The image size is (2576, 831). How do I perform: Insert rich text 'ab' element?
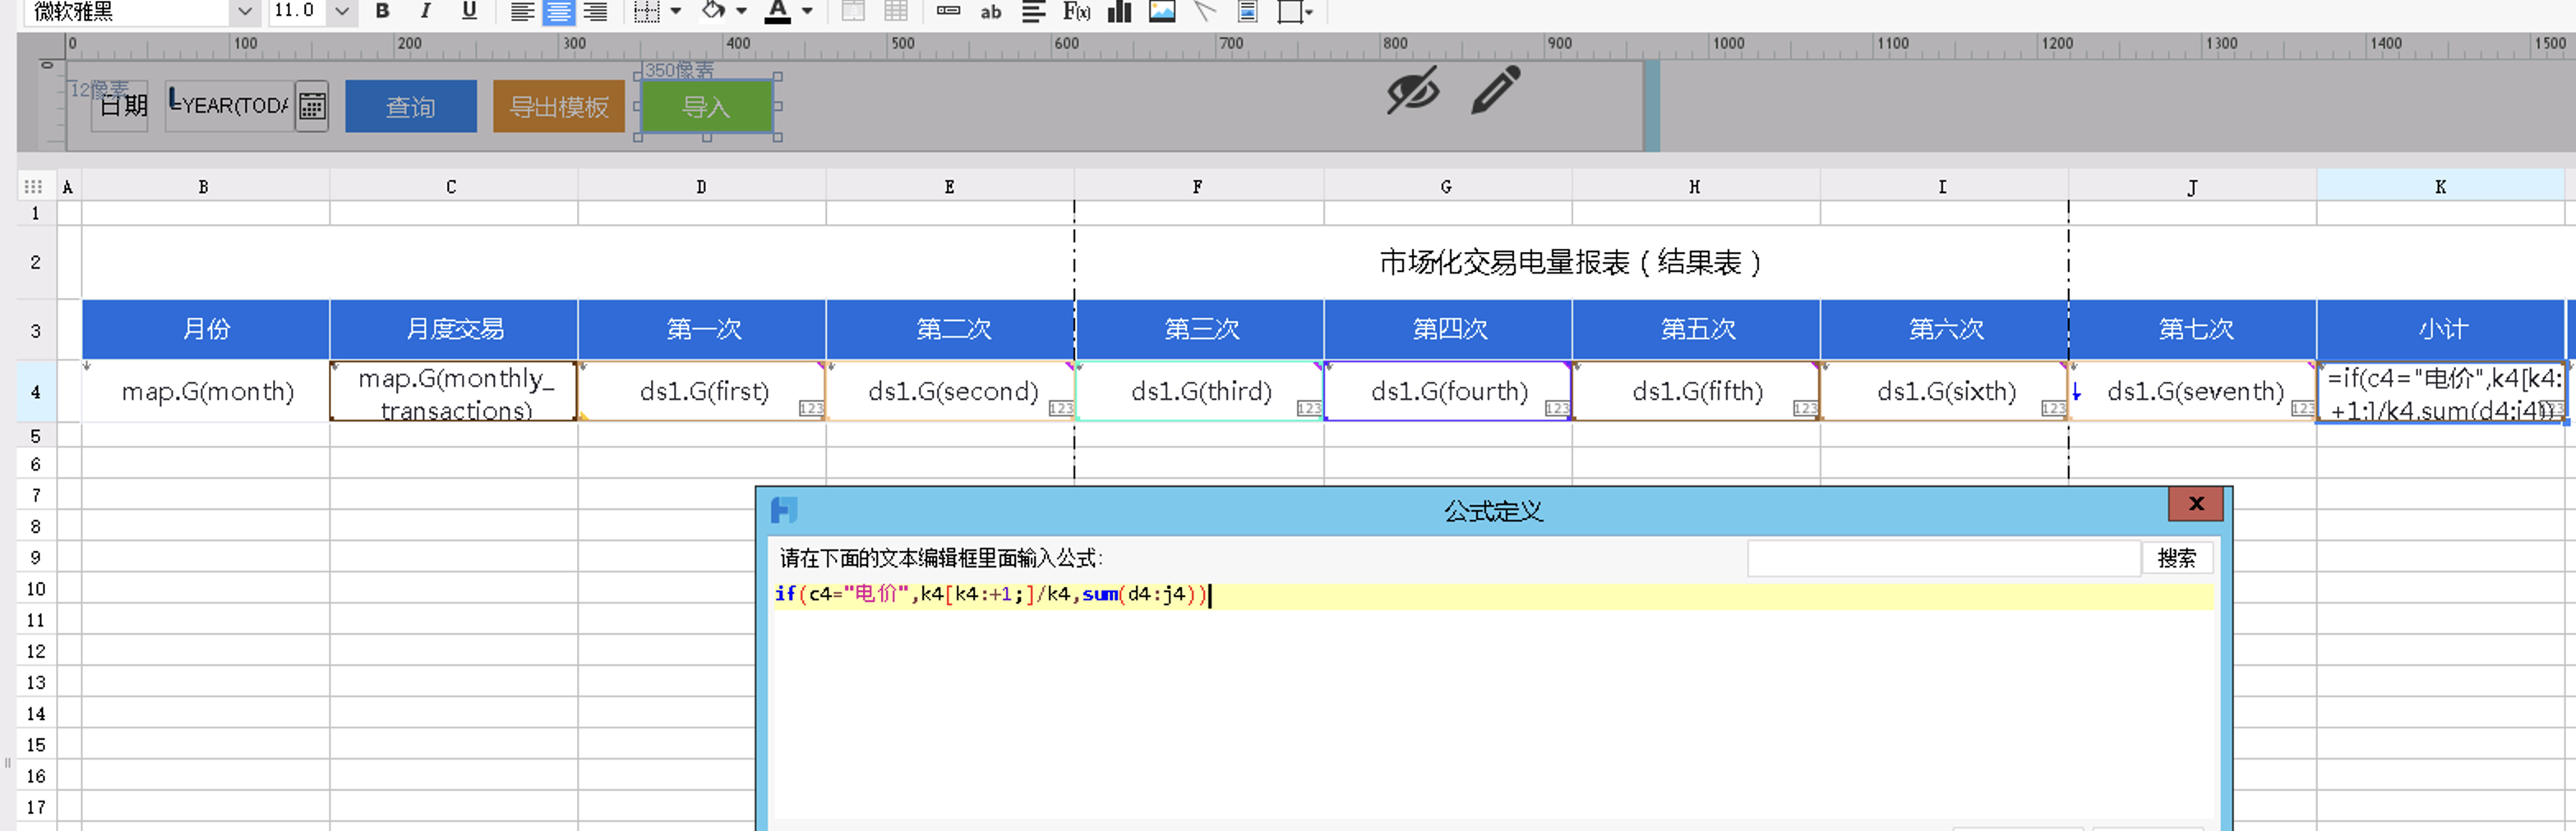click(x=991, y=11)
